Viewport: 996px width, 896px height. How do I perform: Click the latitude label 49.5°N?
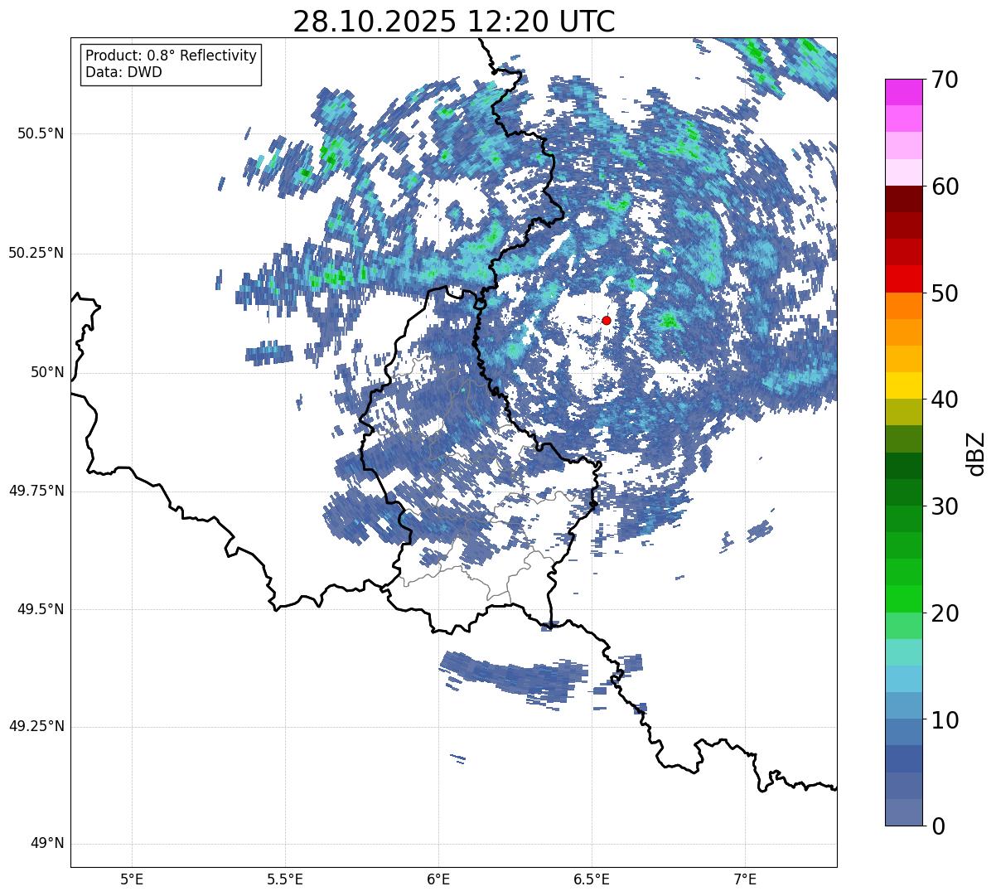pyautogui.click(x=40, y=609)
